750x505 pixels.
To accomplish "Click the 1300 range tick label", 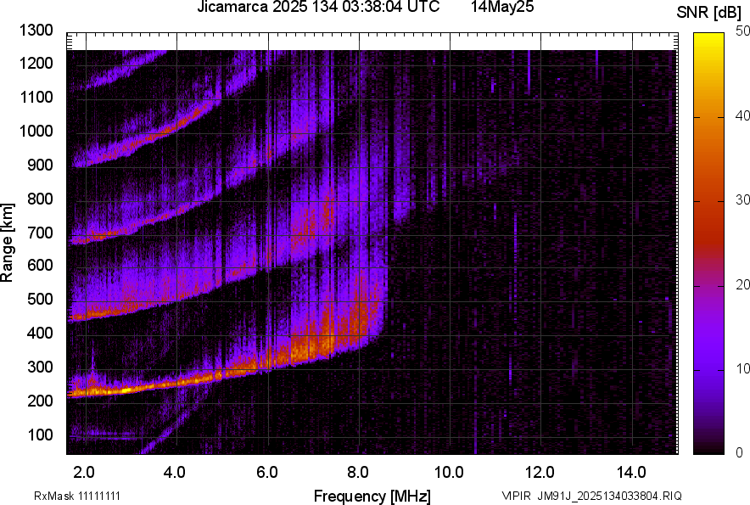I will click(x=36, y=31).
